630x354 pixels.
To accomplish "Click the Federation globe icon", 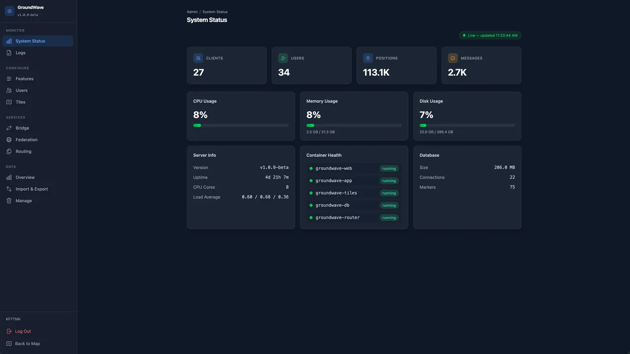I will point(9,140).
